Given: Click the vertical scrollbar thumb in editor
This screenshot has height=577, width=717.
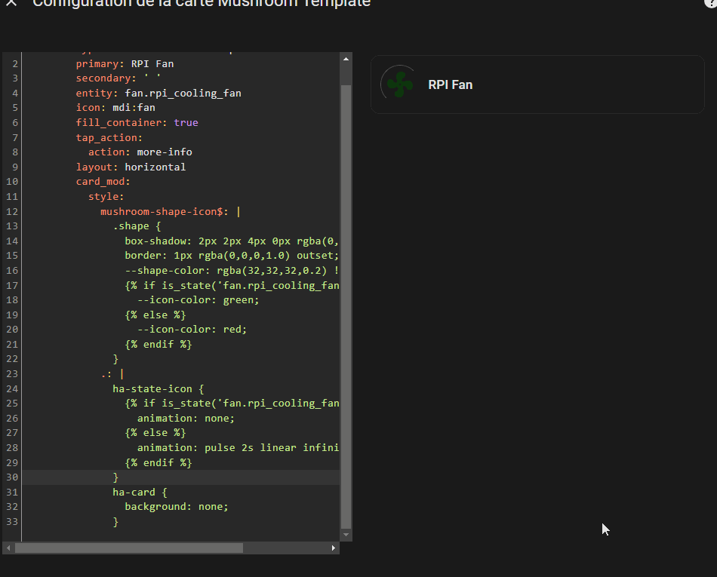Looking at the screenshot, I should point(346,306).
